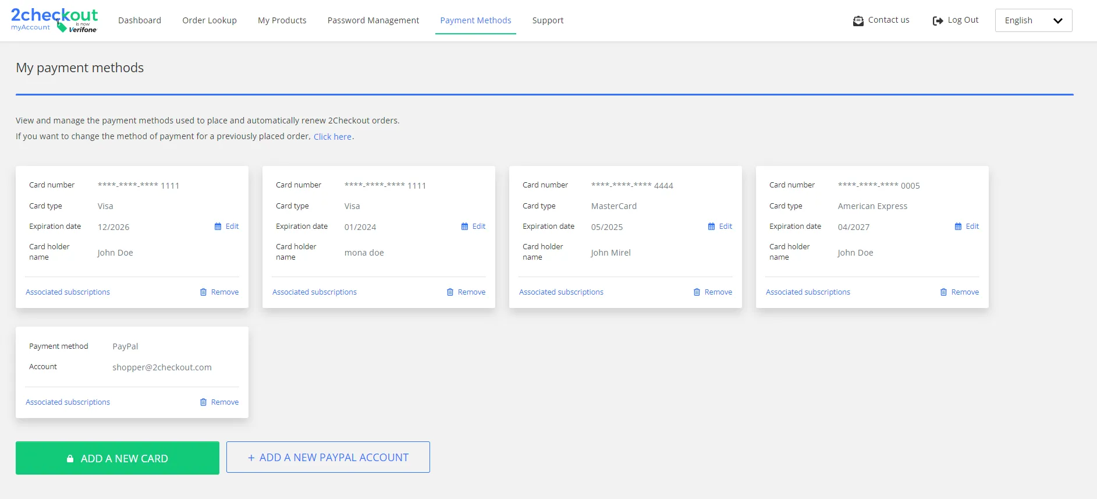Click the 2checkout myAccount logo

[54, 20]
